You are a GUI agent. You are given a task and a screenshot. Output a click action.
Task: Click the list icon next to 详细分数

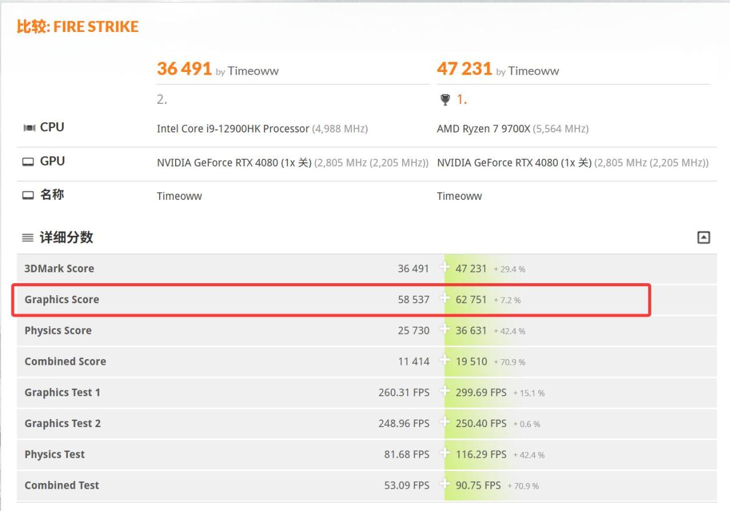[28, 238]
